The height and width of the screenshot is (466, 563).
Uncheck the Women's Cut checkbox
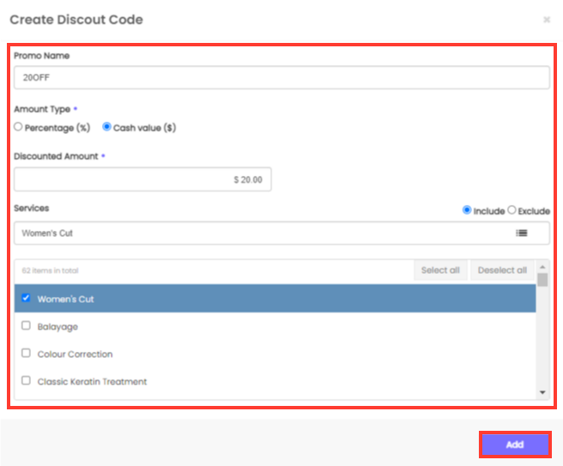(26, 299)
